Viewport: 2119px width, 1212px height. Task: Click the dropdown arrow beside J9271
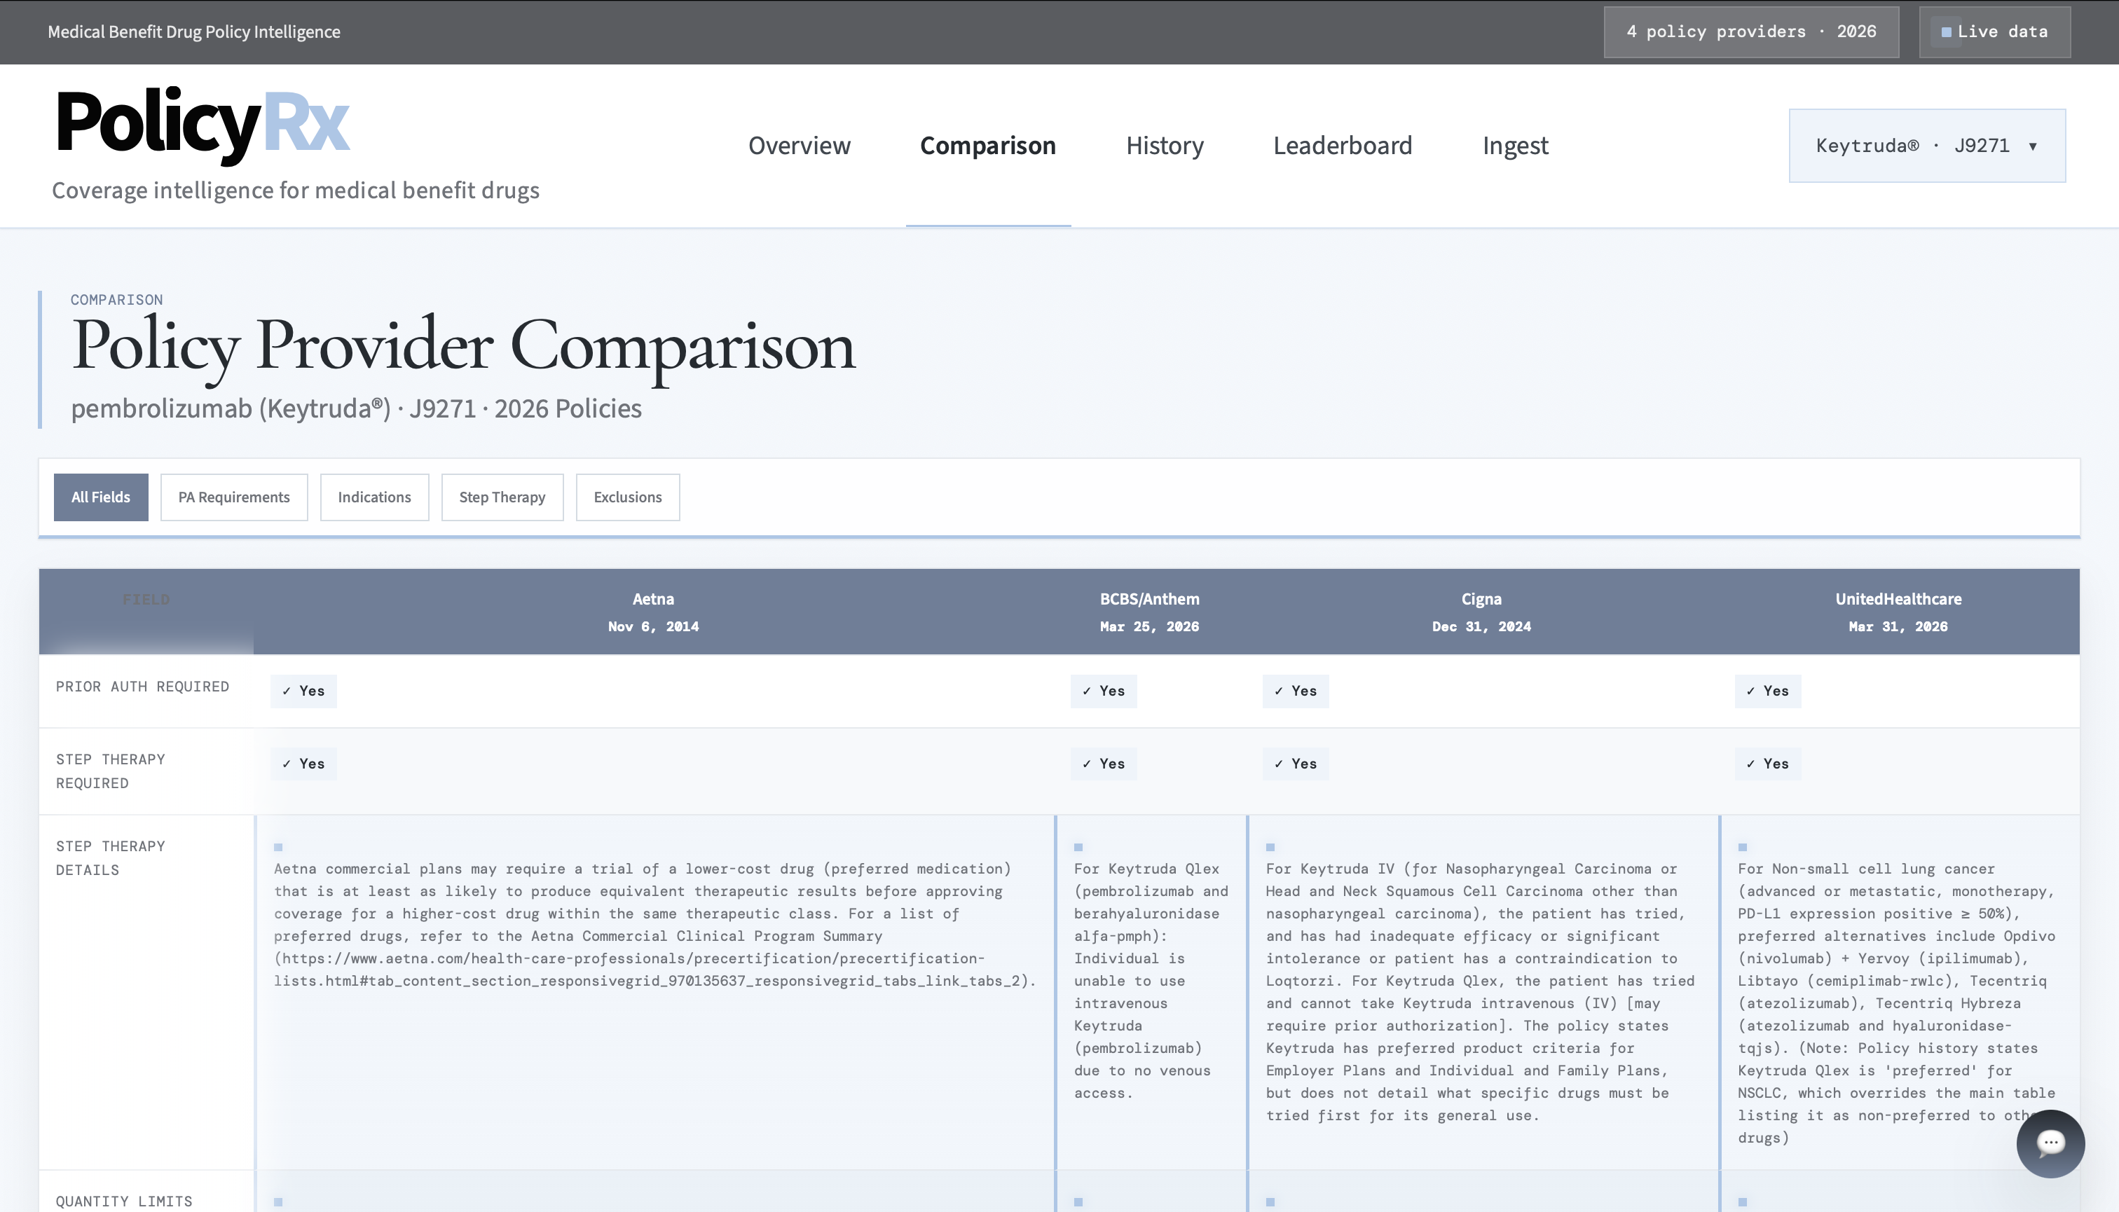coord(2032,146)
